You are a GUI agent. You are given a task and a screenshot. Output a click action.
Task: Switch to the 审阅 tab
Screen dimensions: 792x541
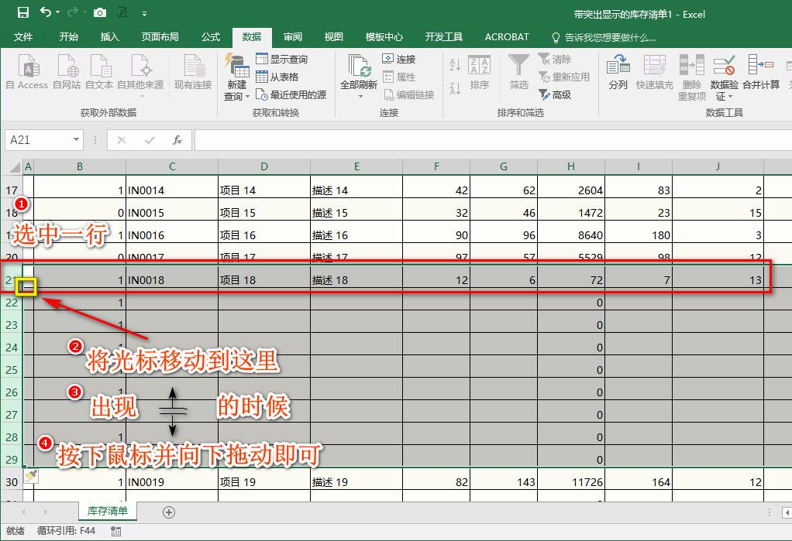click(x=293, y=37)
